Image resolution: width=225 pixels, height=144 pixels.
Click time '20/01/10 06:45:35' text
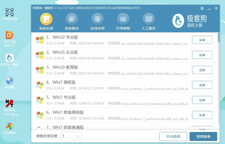coord(91,43)
